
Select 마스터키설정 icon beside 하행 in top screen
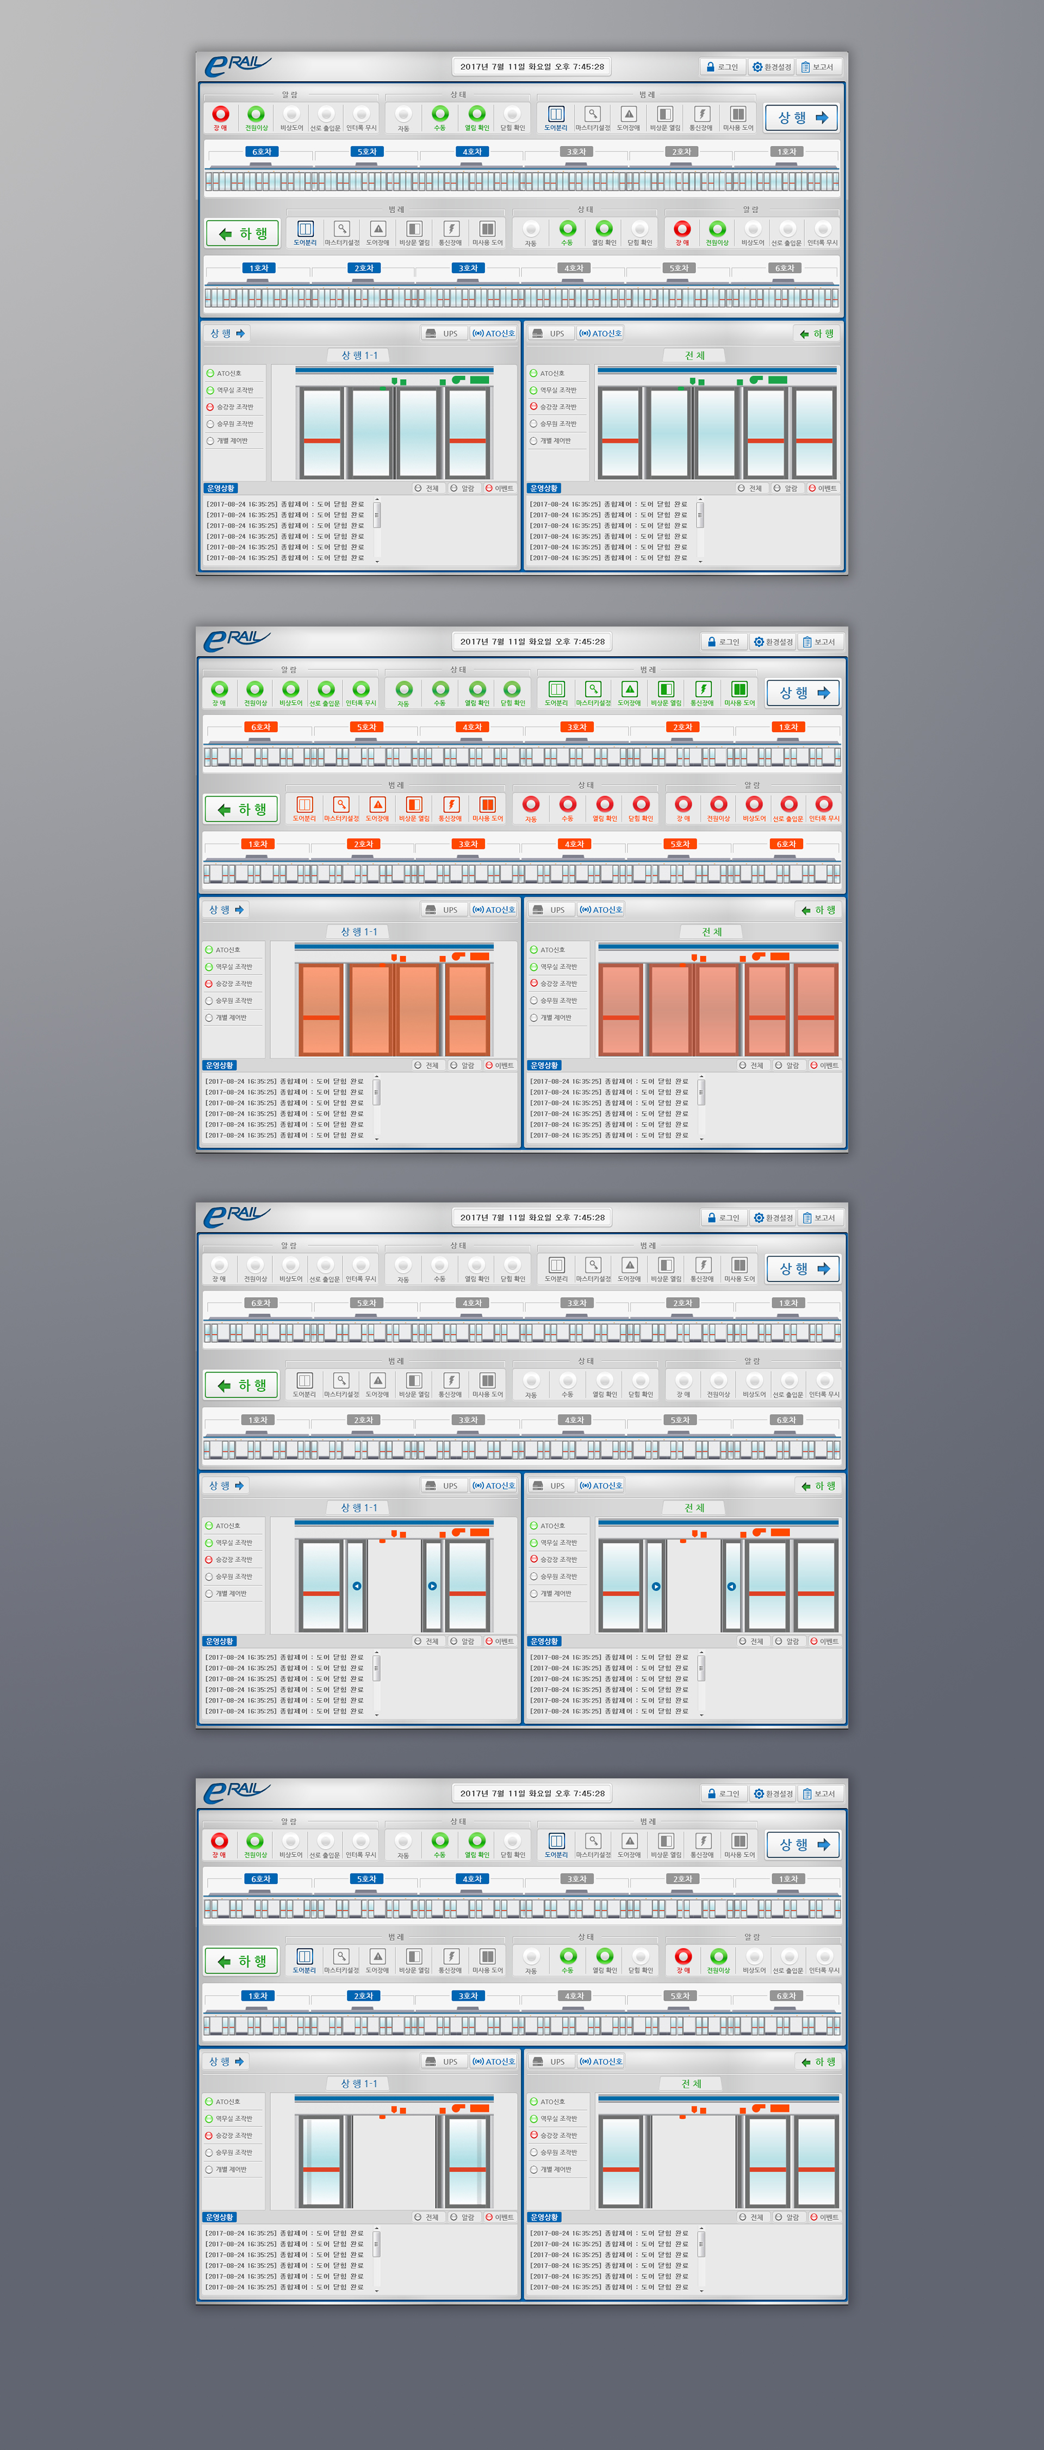pos(341,229)
